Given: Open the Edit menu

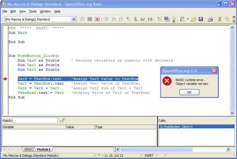Looking at the screenshot, I should pyautogui.click(x=13, y=11).
